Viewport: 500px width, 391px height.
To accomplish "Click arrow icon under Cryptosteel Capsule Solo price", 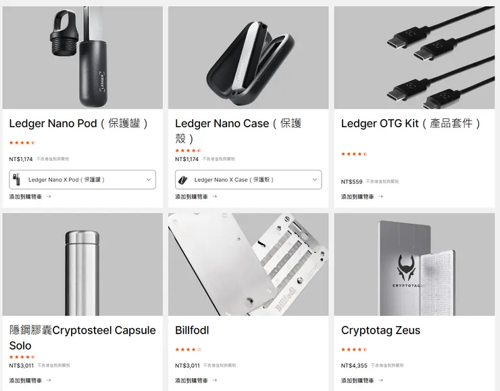I will pyautogui.click(x=49, y=380).
